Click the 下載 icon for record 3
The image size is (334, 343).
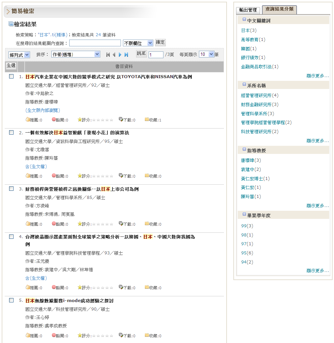pos(121,224)
